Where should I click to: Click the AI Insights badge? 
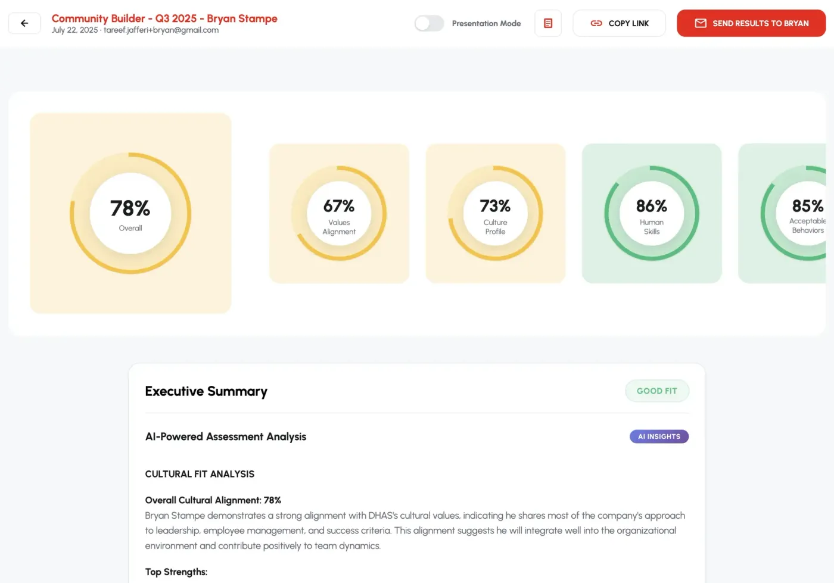tap(659, 437)
